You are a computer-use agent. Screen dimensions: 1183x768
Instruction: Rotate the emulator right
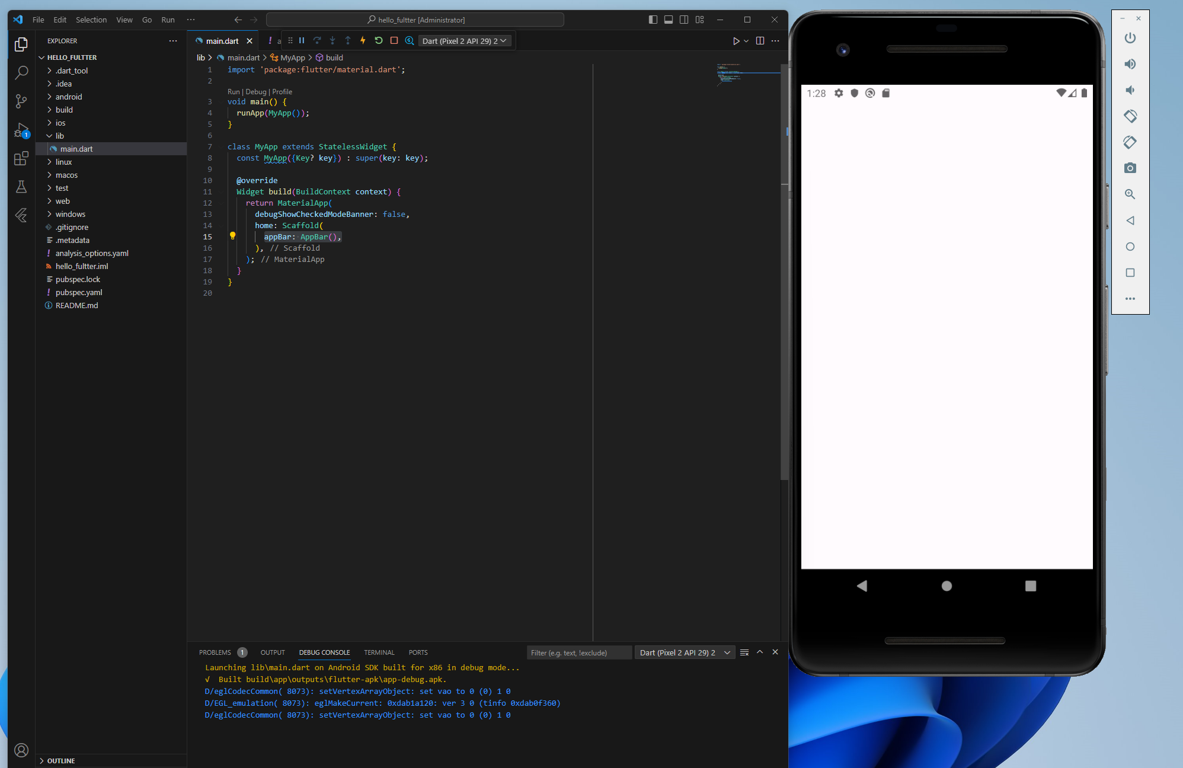click(x=1130, y=142)
